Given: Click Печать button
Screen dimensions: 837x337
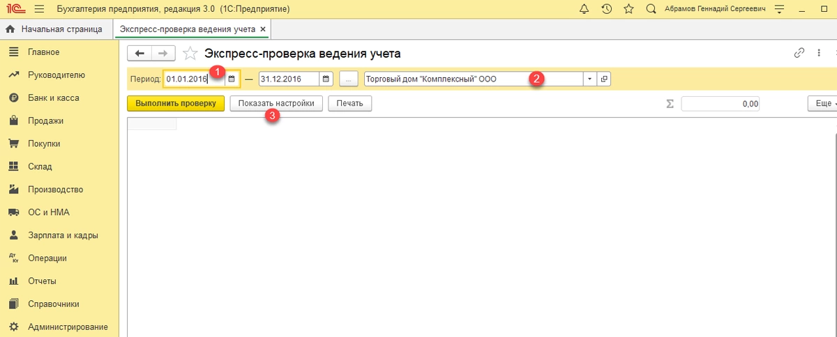Looking at the screenshot, I should click(350, 103).
